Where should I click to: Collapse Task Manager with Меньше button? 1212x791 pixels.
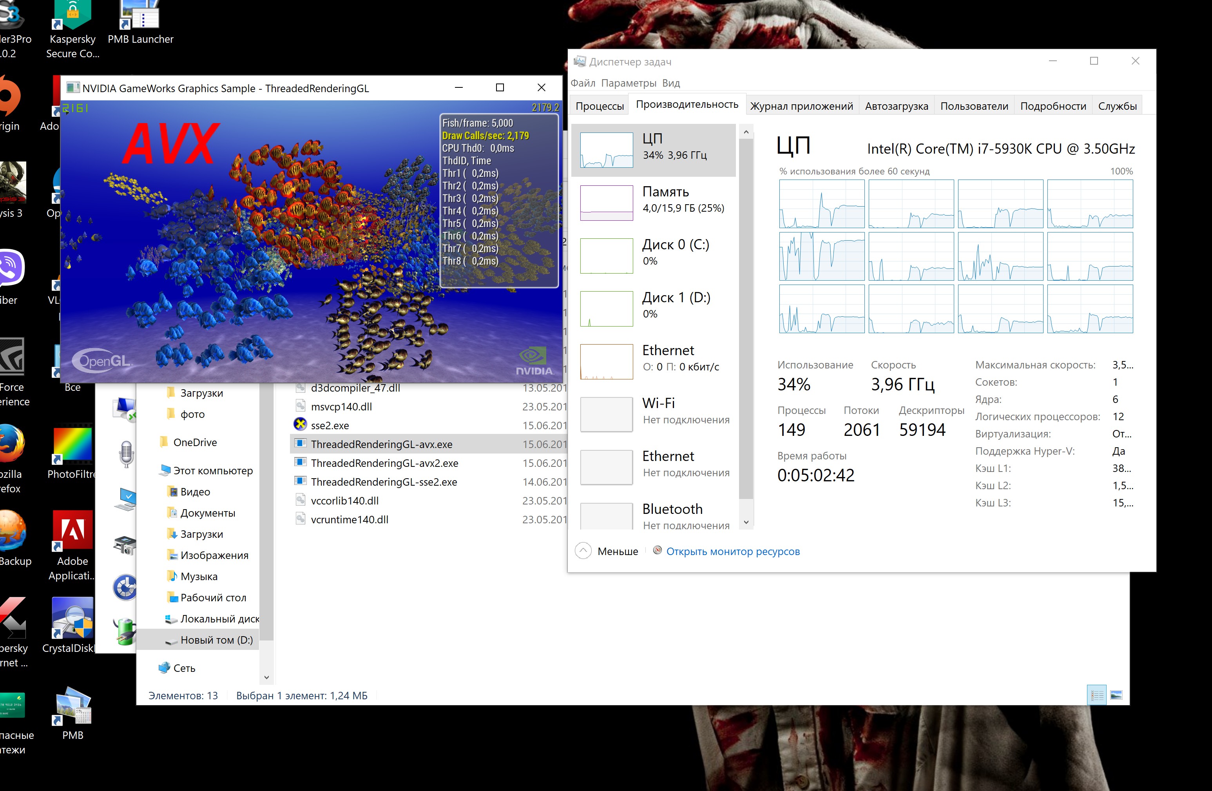[607, 551]
